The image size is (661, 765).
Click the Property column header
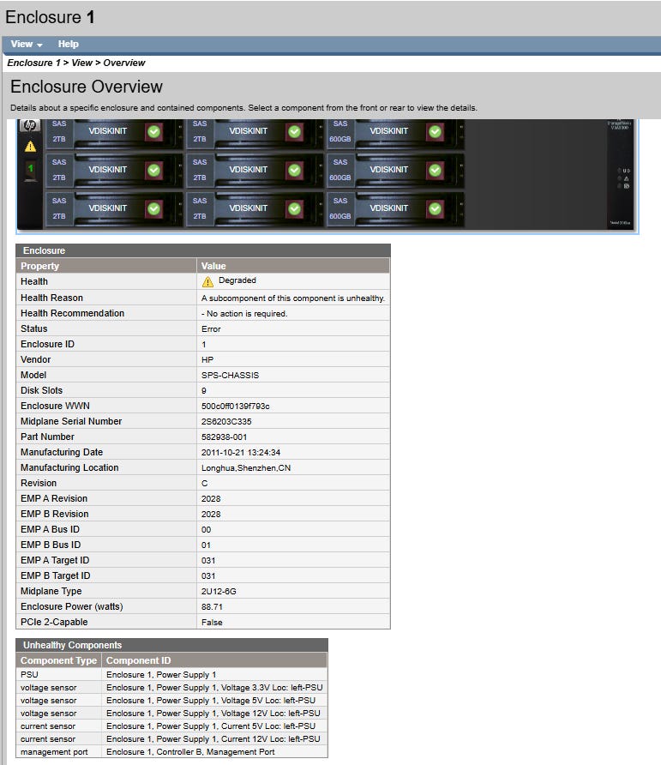click(106, 266)
